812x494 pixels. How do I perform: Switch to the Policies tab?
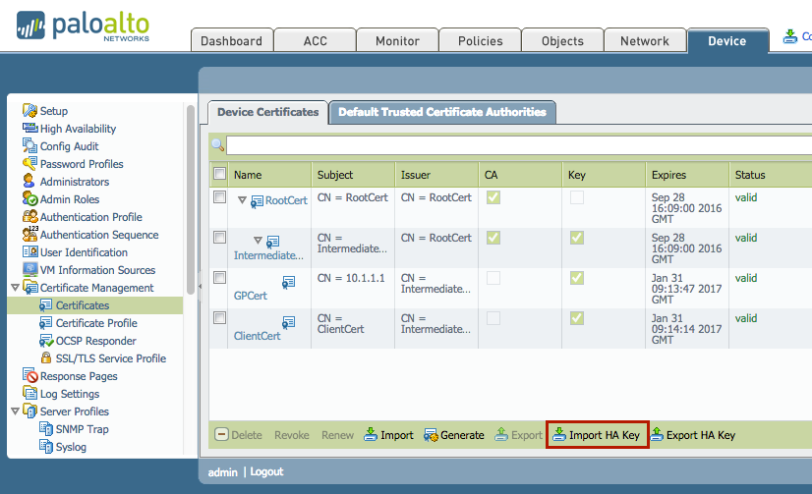[x=480, y=40]
